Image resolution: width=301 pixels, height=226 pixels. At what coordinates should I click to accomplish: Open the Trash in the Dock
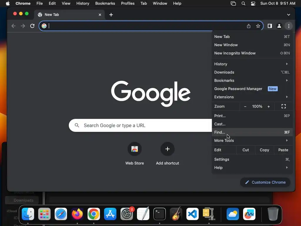273,214
